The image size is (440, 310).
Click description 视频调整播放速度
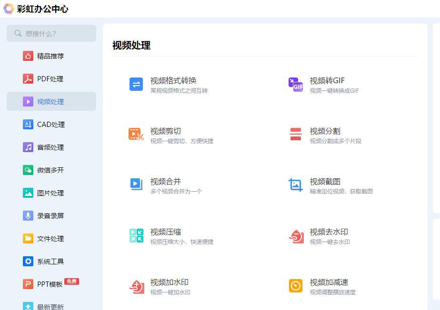[333, 292]
